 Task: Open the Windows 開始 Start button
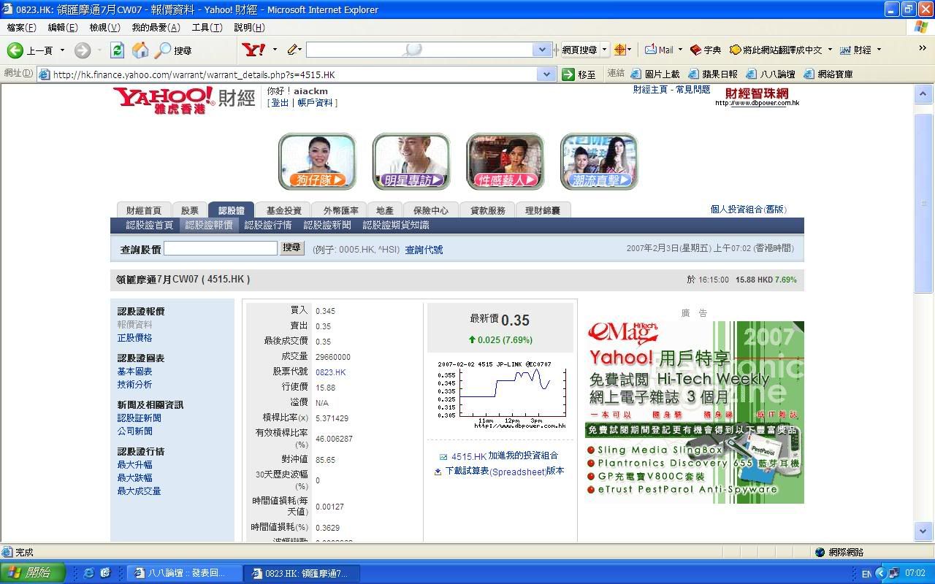pos(33,573)
